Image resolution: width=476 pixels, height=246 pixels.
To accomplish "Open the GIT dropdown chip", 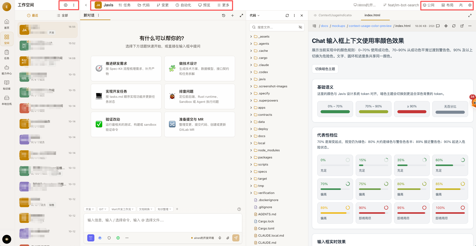I will [103, 209].
